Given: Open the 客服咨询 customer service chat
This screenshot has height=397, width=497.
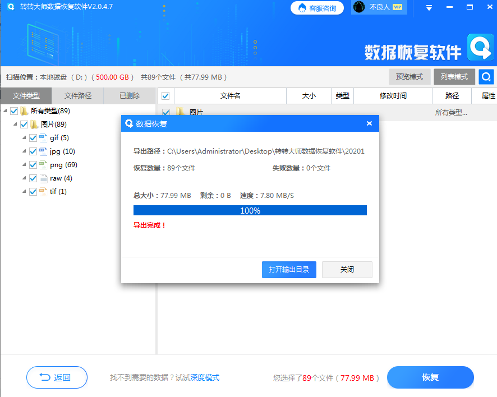Looking at the screenshot, I should [x=317, y=8].
